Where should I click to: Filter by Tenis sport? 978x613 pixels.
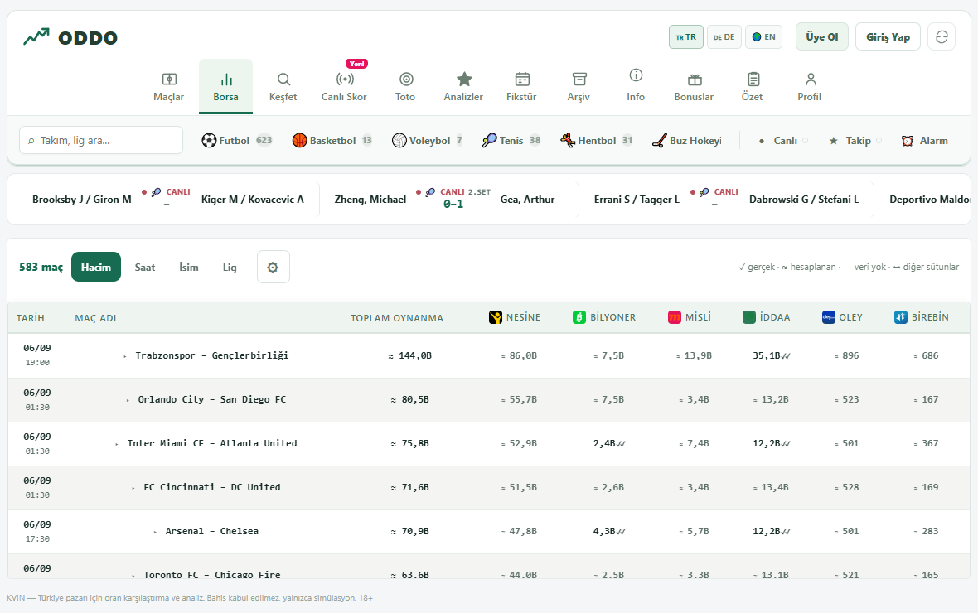pyautogui.click(x=511, y=140)
